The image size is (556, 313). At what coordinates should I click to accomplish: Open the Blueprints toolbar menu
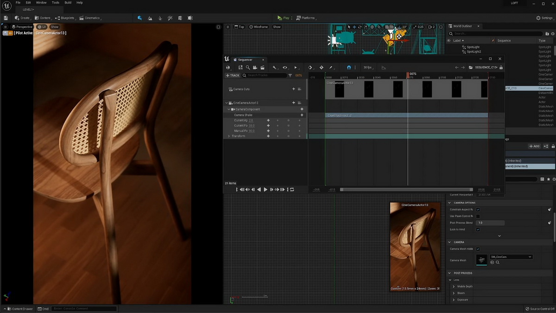[65, 18]
